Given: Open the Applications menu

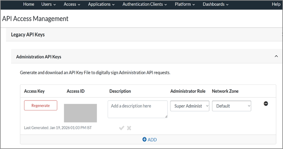Looking at the screenshot, I should pos(101,4).
